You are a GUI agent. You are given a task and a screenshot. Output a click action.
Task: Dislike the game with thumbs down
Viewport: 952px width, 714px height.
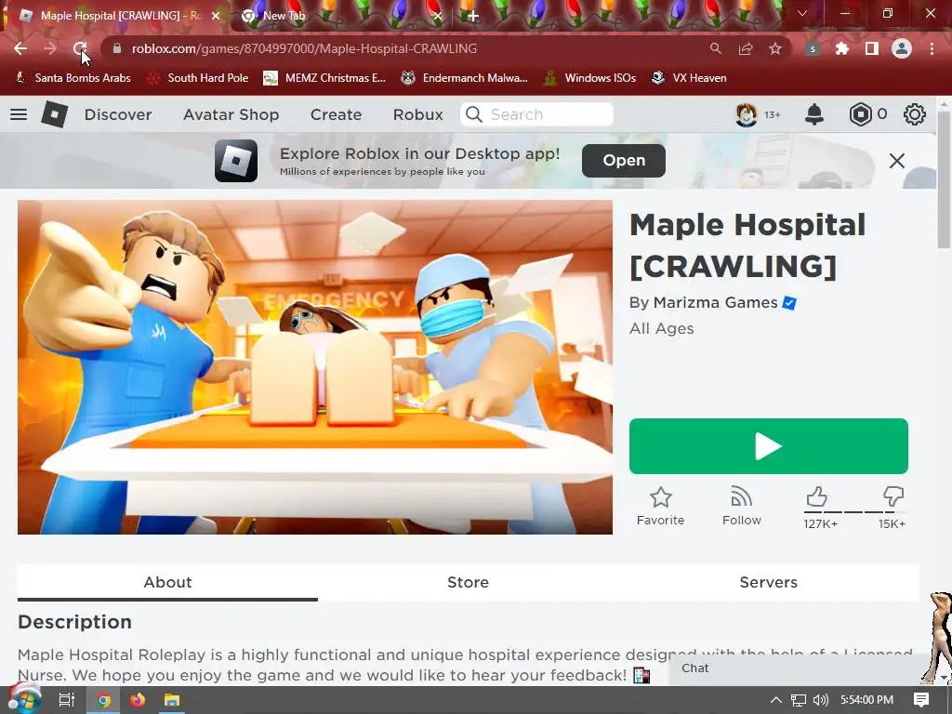[893, 497]
